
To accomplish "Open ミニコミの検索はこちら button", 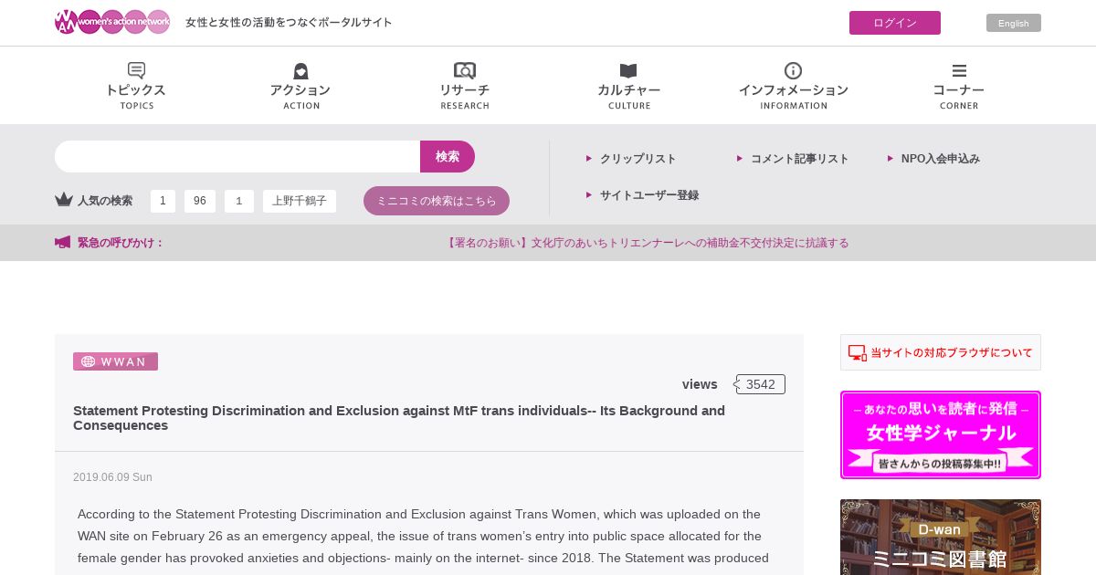I will coord(437,201).
